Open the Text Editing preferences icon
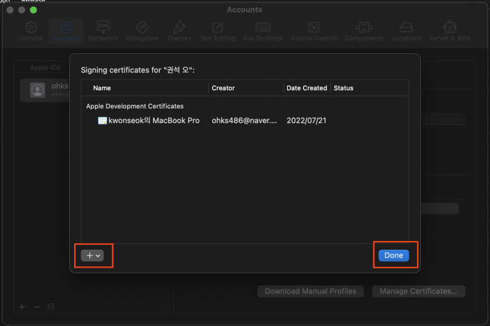Image resolution: width=490 pixels, height=326 pixels. pyautogui.click(x=217, y=27)
